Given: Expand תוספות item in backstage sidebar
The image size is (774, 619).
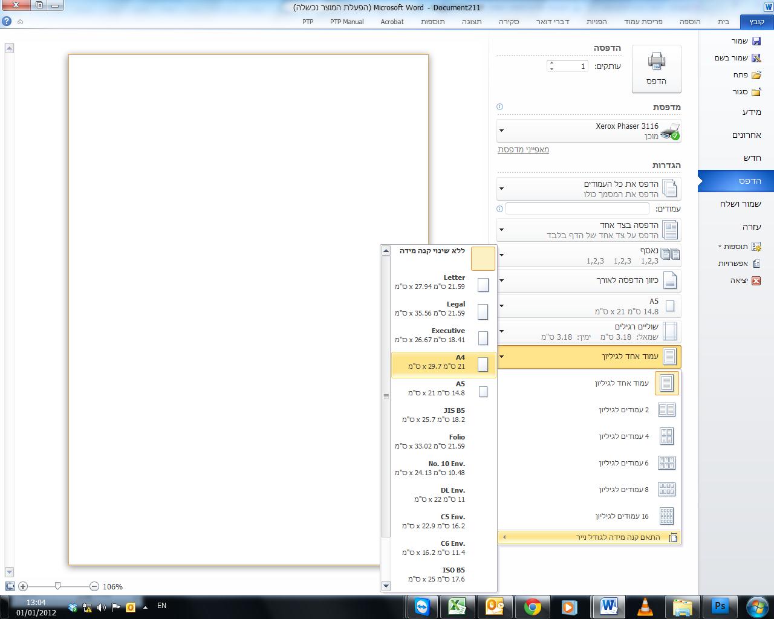Looking at the screenshot, I should 740,247.
